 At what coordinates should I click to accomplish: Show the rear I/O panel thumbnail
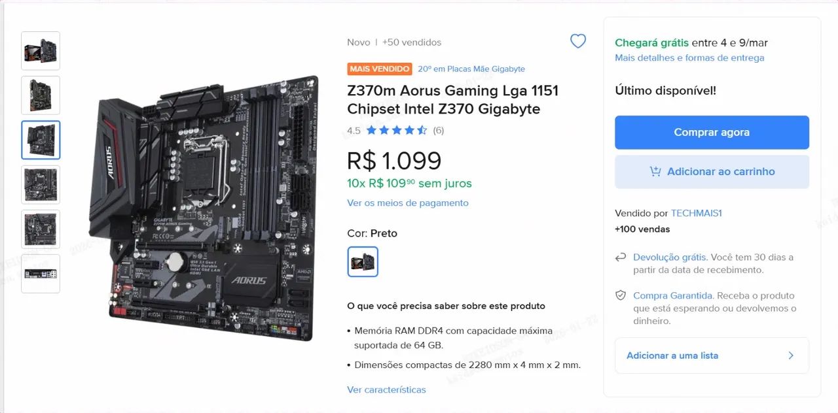41,273
